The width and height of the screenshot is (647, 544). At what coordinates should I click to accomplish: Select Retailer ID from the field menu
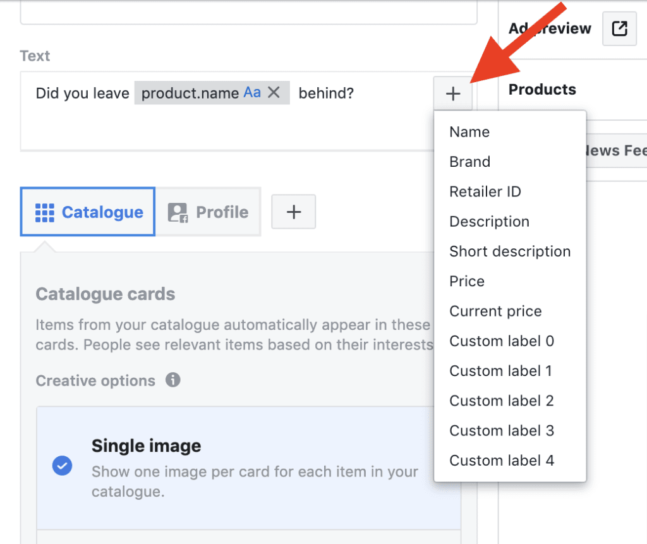(x=485, y=191)
